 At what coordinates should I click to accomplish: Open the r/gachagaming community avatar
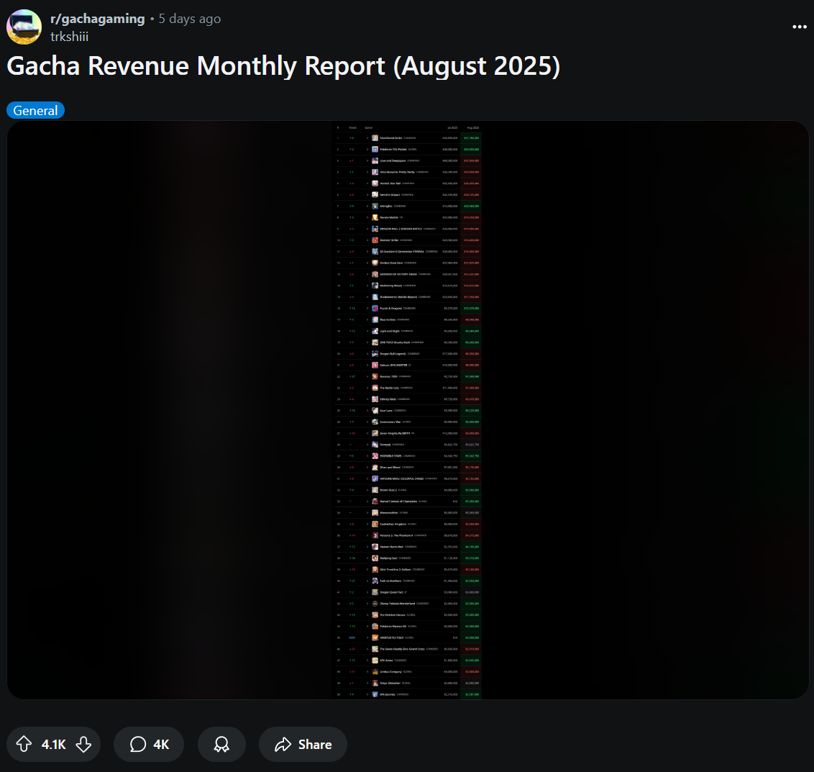[24, 27]
